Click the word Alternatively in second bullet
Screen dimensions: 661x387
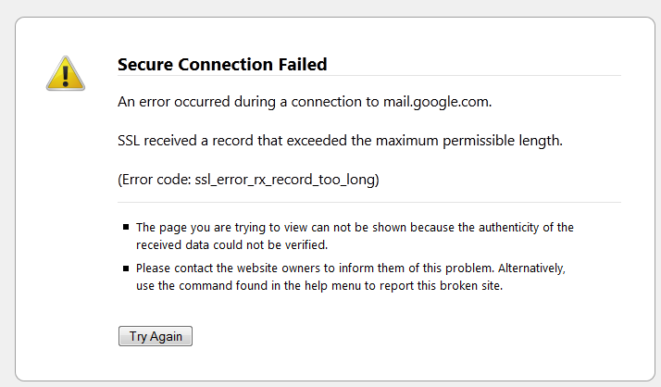pyautogui.click(x=531, y=268)
